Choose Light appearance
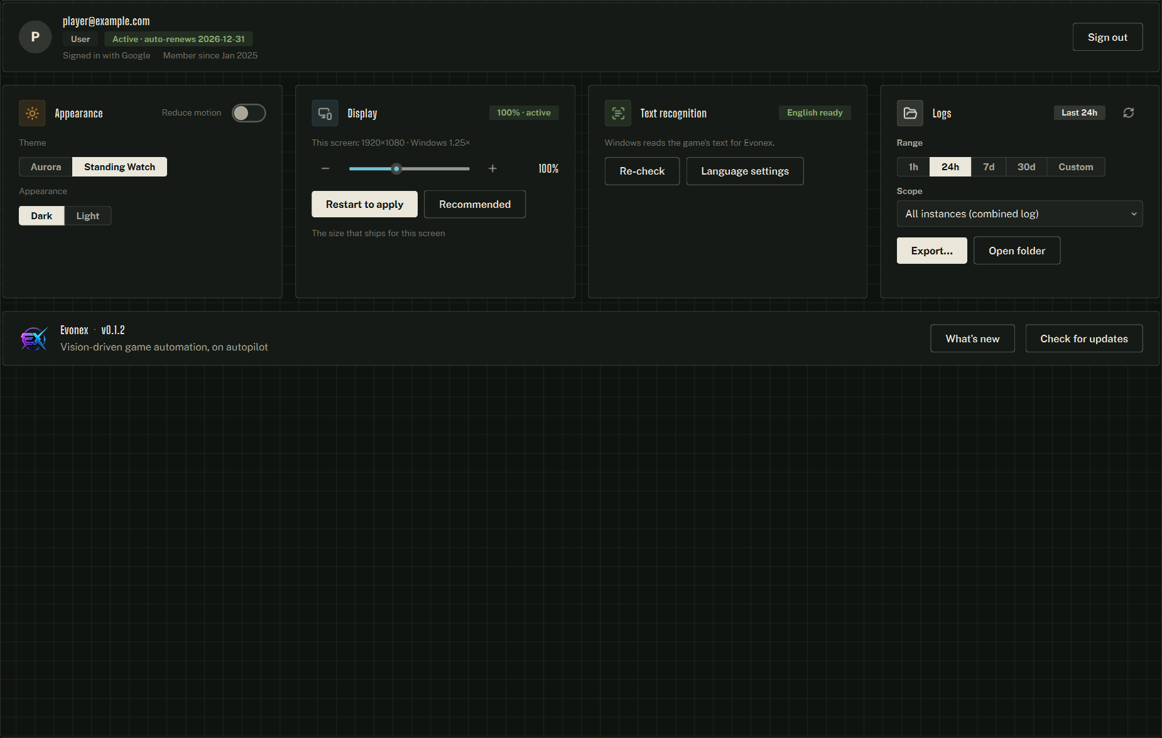This screenshot has width=1162, height=738. pyautogui.click(x=88, y=216)
